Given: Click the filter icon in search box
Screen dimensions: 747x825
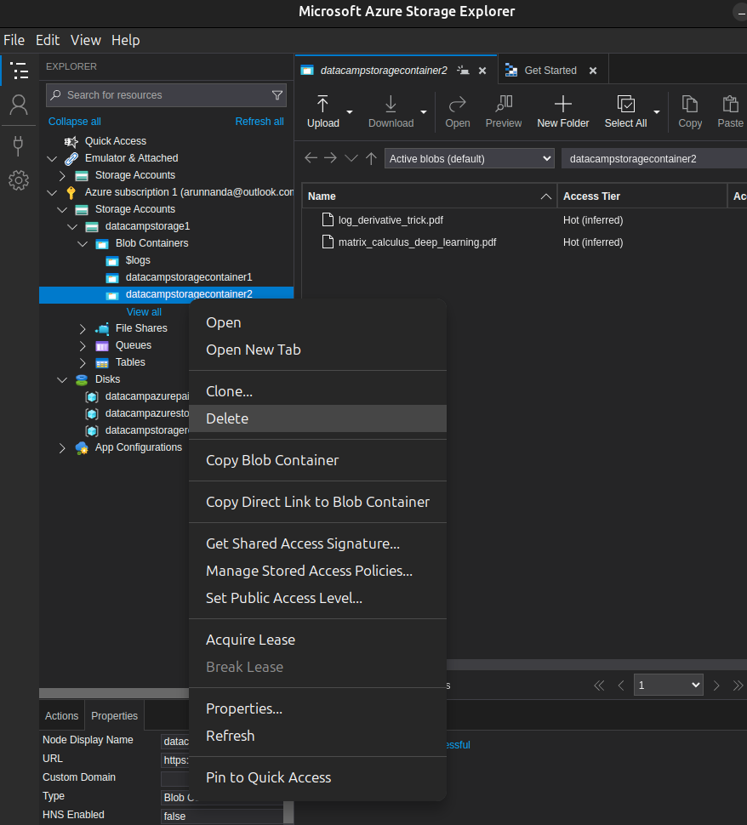Looking at the screenshot, I should click(277, 95).
